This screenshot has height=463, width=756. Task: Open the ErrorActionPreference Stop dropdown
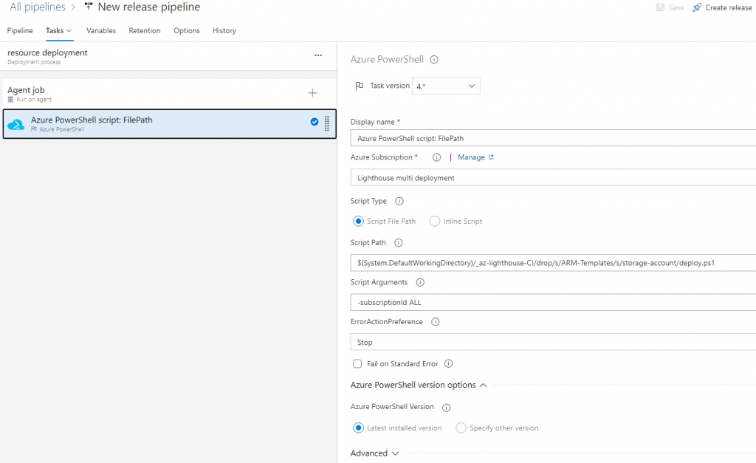pyautogui.click(x=553, y=343)
